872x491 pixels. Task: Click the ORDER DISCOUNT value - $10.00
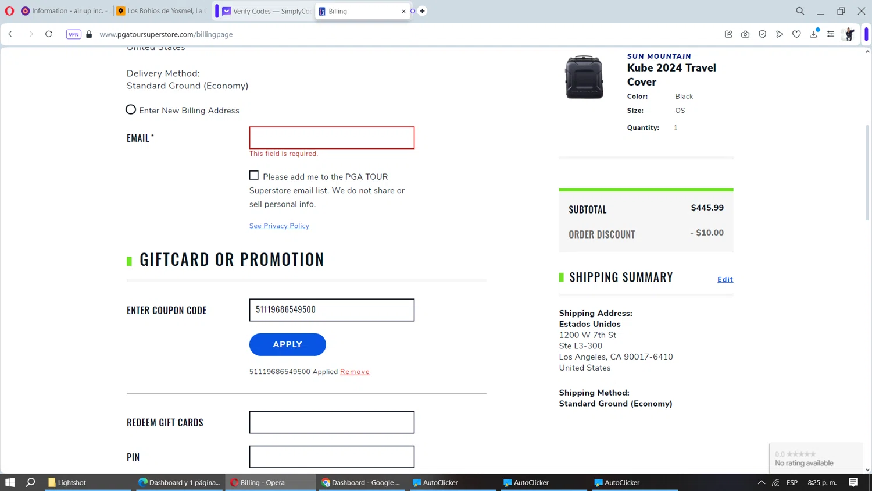(707, 233)
